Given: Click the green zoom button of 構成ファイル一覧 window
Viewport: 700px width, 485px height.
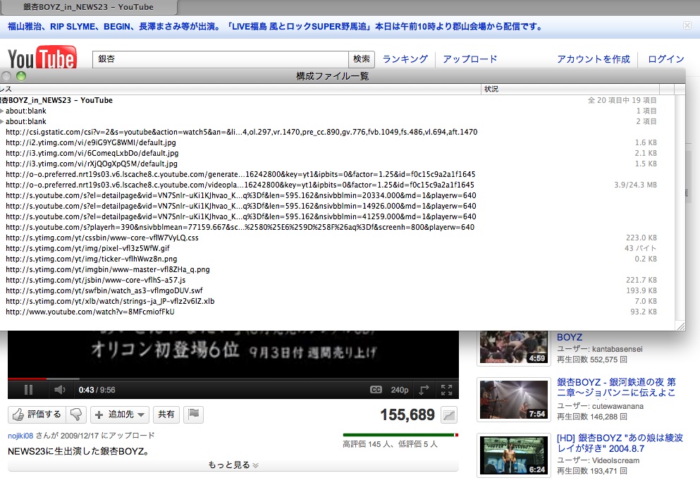Looking at the screenshot, I should (x=21, y=76).
